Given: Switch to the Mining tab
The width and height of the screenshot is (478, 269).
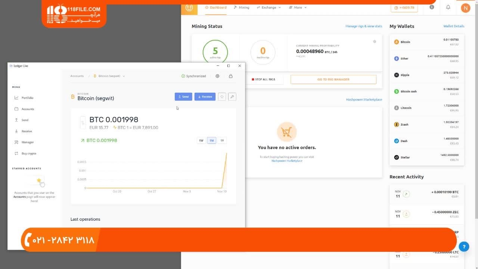Looking at the screenshot, I should click(241, 7).
